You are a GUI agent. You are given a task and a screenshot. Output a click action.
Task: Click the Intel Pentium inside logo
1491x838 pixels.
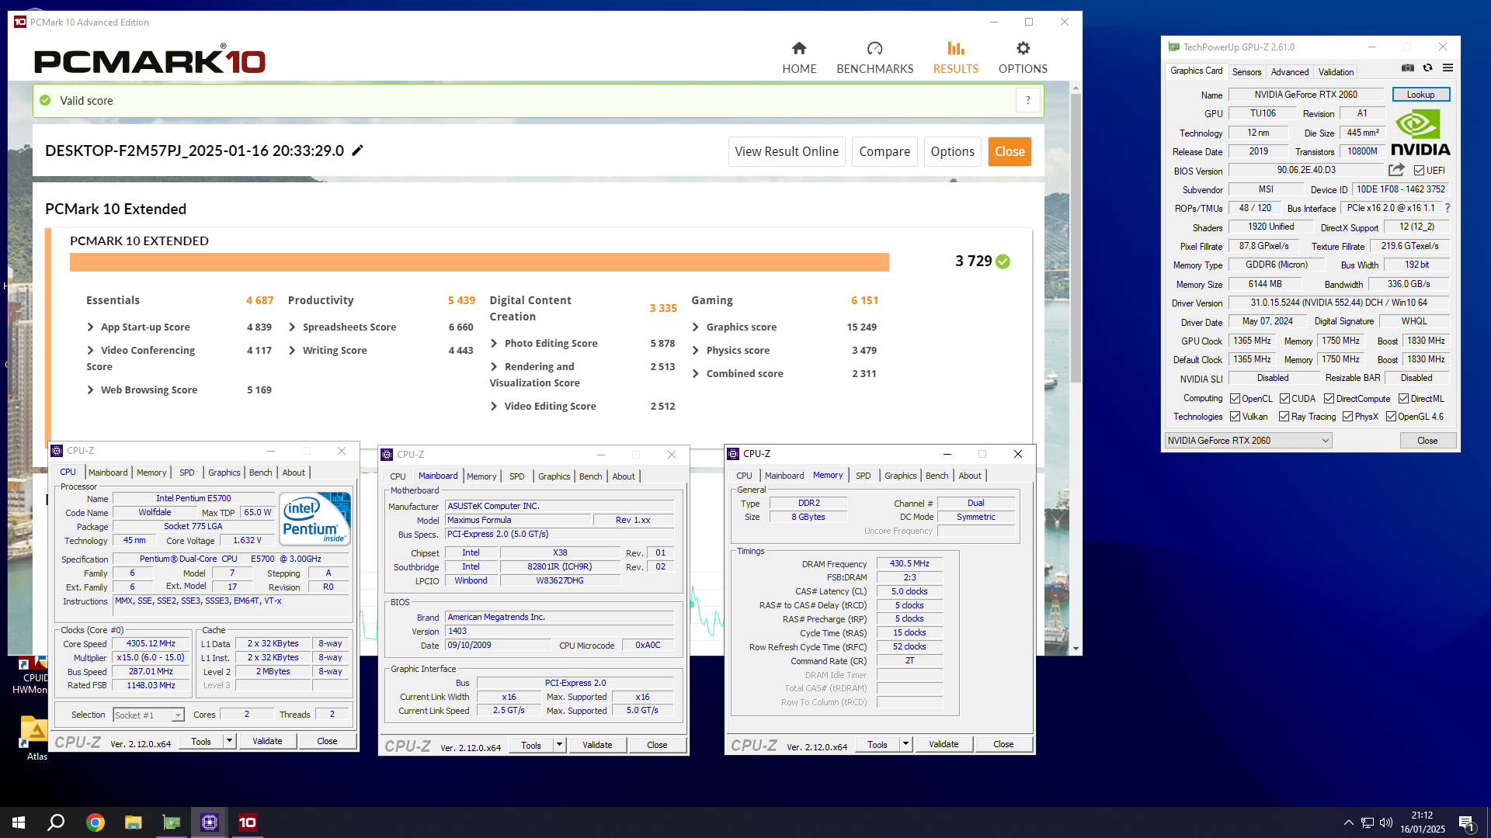315,518
